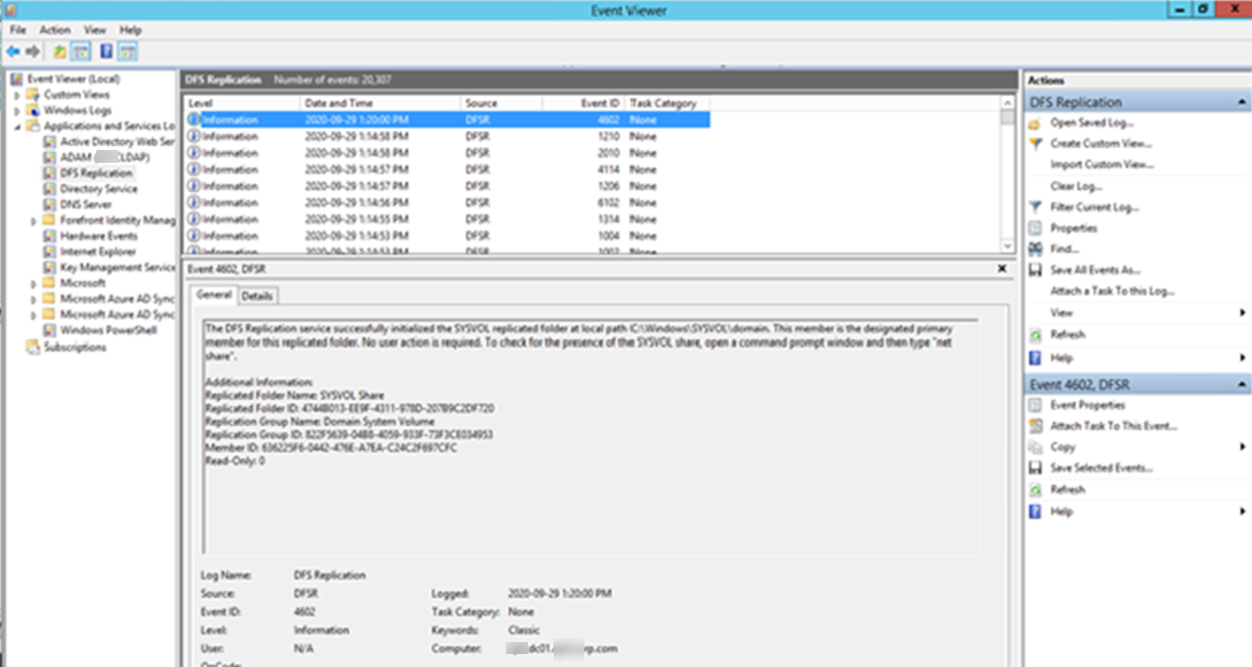Expand the Custom Views tree node
Image resolution: width=1252 pixels, height=667 pixels.
(17, 95)
